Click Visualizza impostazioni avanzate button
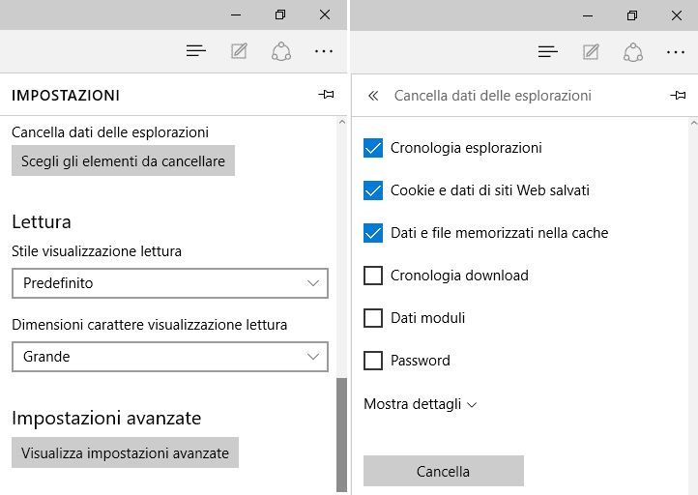Image resolution: width=698 pixels, height=495 pixels. point(125,452)
